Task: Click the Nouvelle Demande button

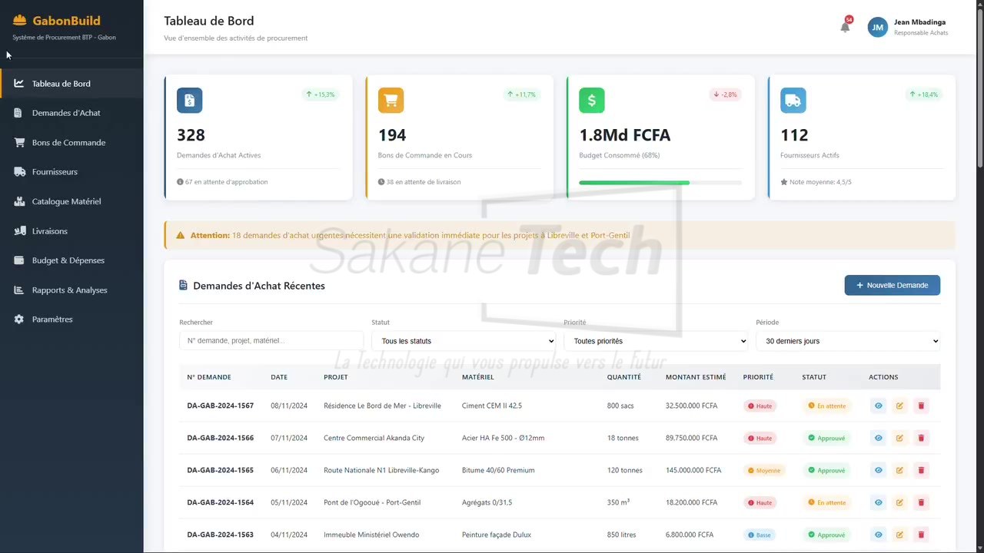Action: coord(892,285)
